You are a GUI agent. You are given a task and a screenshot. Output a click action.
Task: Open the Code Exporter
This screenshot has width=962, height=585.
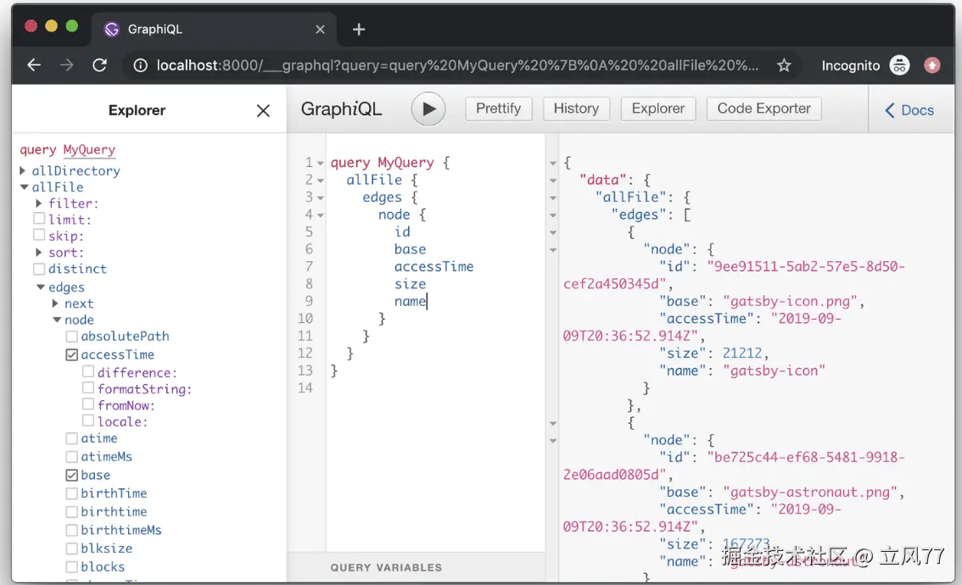[763, 109]
